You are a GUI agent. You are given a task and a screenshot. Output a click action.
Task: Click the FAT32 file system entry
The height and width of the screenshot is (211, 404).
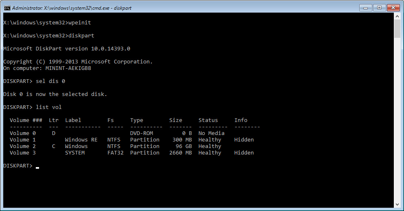click(115, 153)
